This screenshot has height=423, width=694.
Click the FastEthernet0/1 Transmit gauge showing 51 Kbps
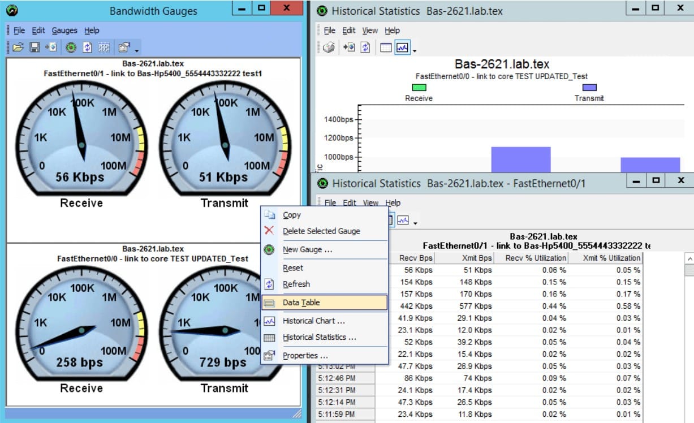[x=225, y=138]
